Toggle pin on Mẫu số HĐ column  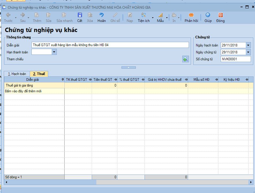tap(216, 80)
